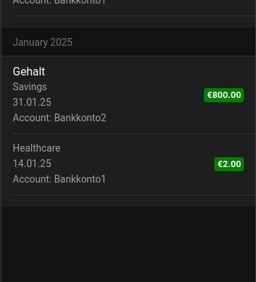Image resolution: width=256 pixels, height=282 pixels.
Task: Click the euro sign in the €2.00 badge
Action: [x=220, y=164]
